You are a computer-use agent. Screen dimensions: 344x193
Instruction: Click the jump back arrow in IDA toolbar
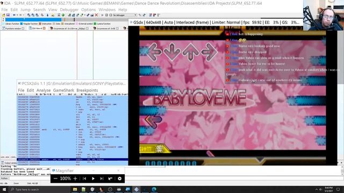point(14,15)
